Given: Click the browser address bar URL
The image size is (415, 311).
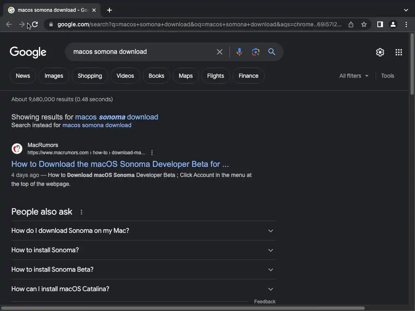Looking at the screenshot, I should point(199,25).
